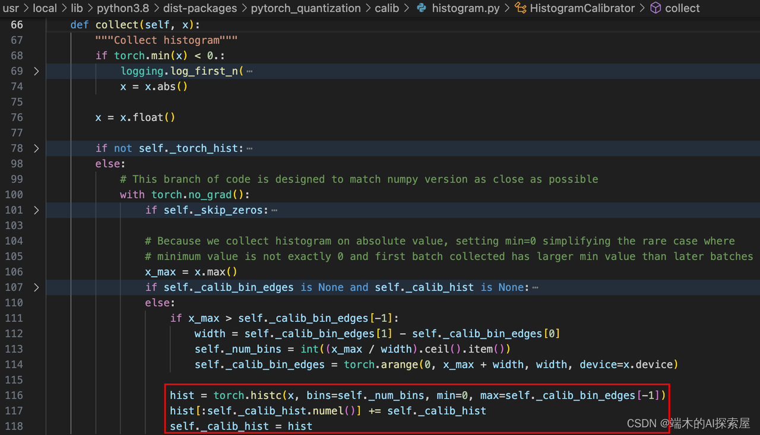Image resolution: width=760 pixels, height=435 pixels.
Task: Click 'x_max = x.max()' code line
Action: pyautogui.click(x=191, y=271)
